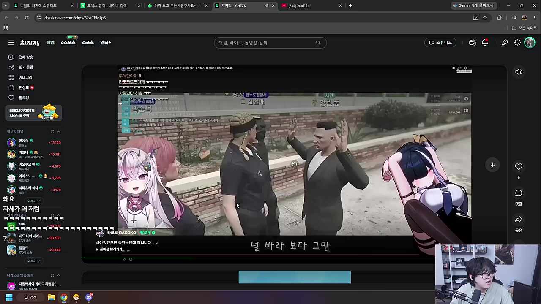Open the Chrome apps grid
Viewport: 541px width, 304px height.
click(x=5, y=28)
